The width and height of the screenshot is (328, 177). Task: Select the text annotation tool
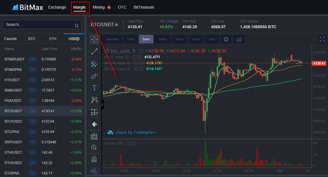pyautogui.click(x=94, y=88)
